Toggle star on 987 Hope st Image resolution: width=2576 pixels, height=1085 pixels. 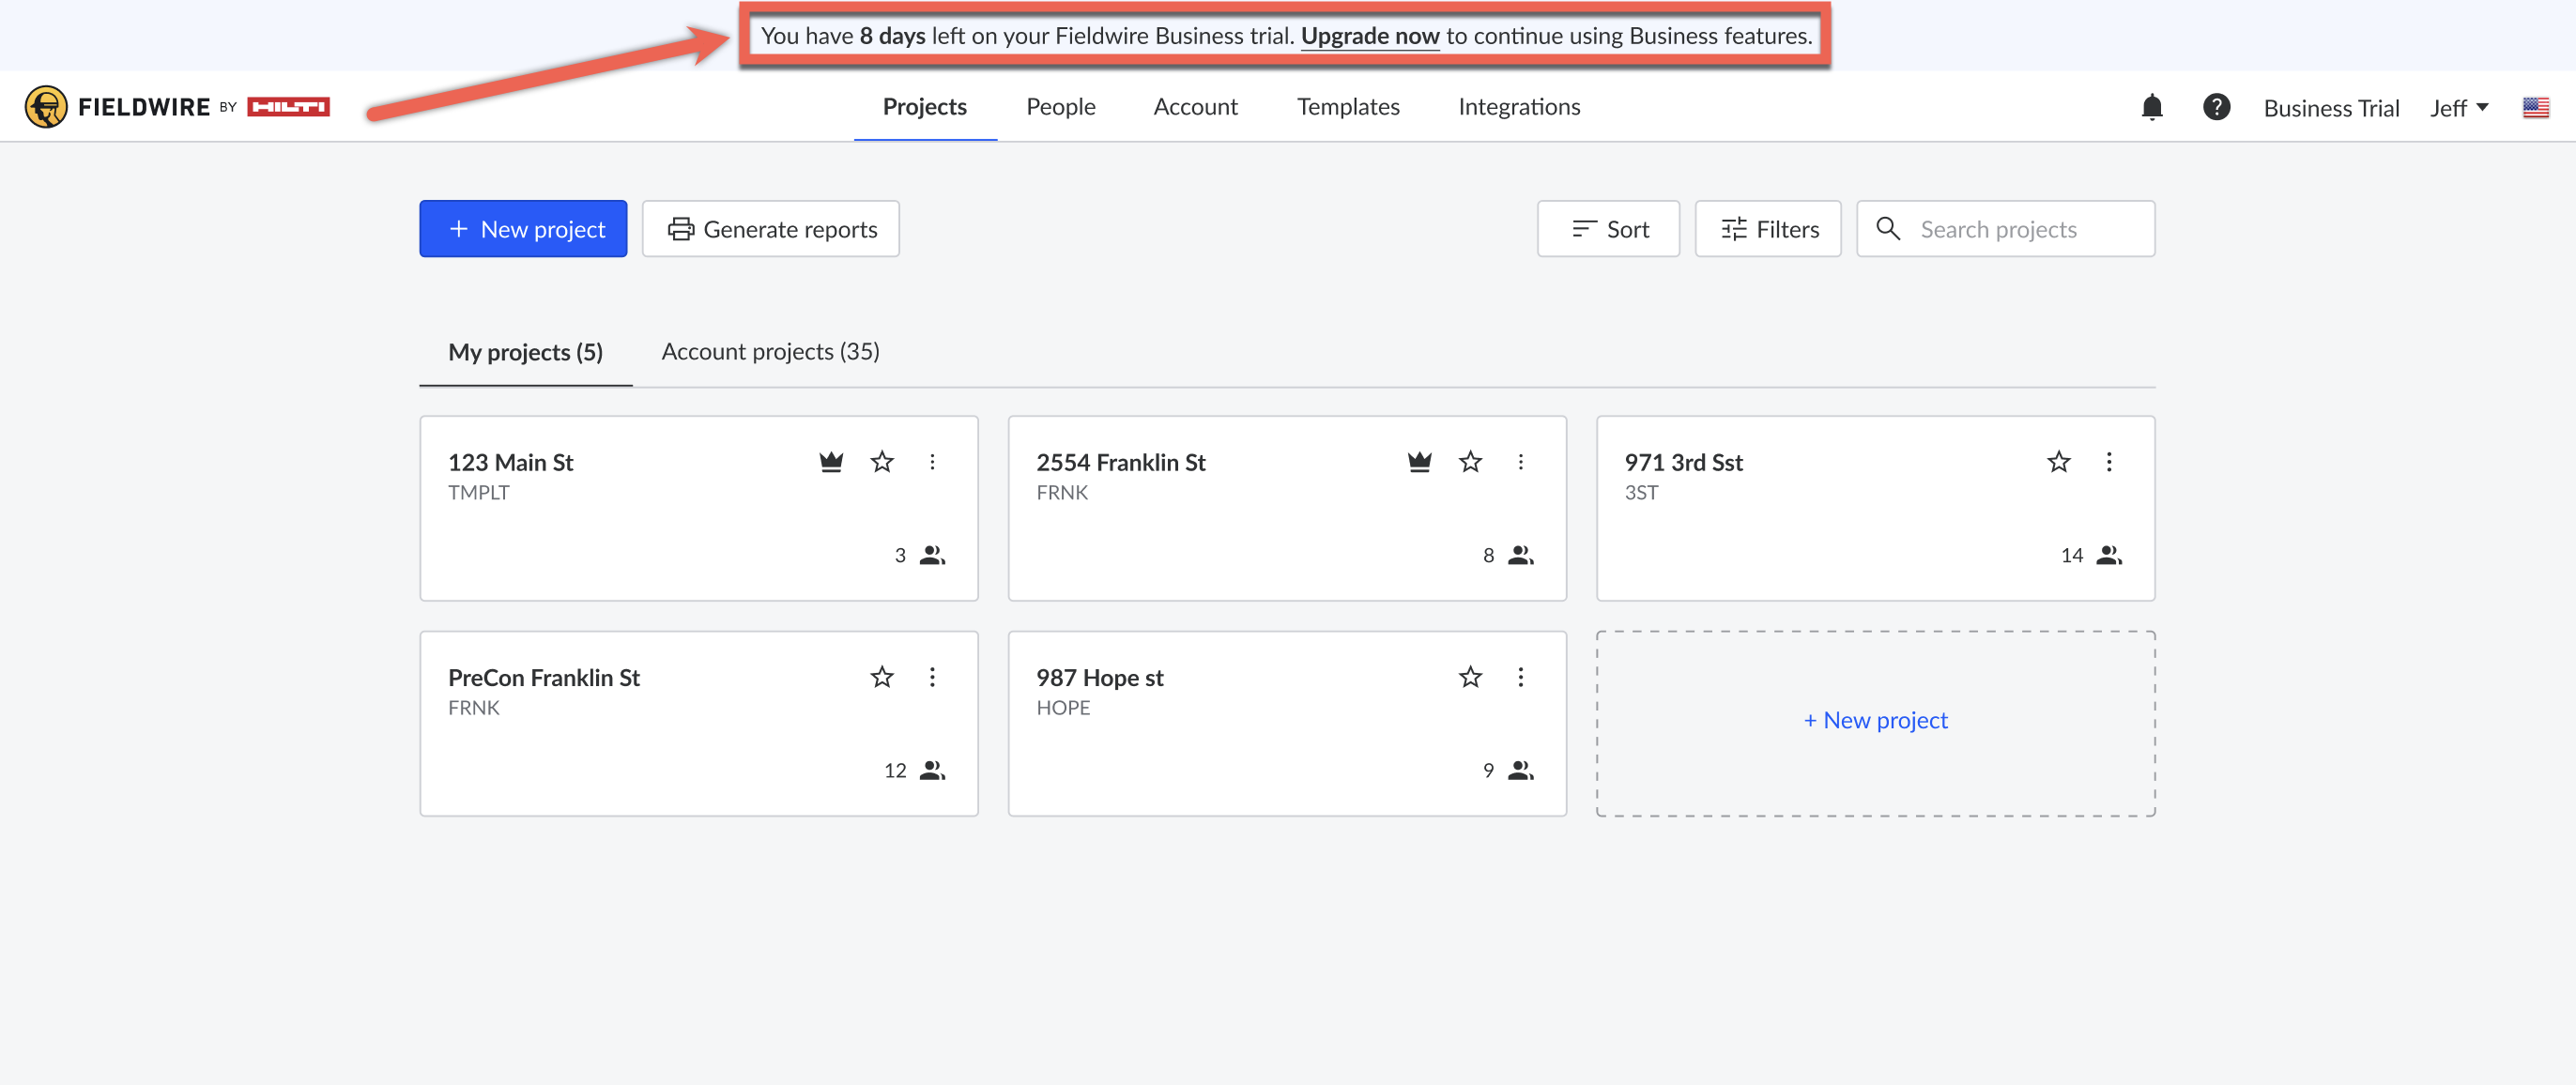pyautogui.click(x=1469, y=677)
